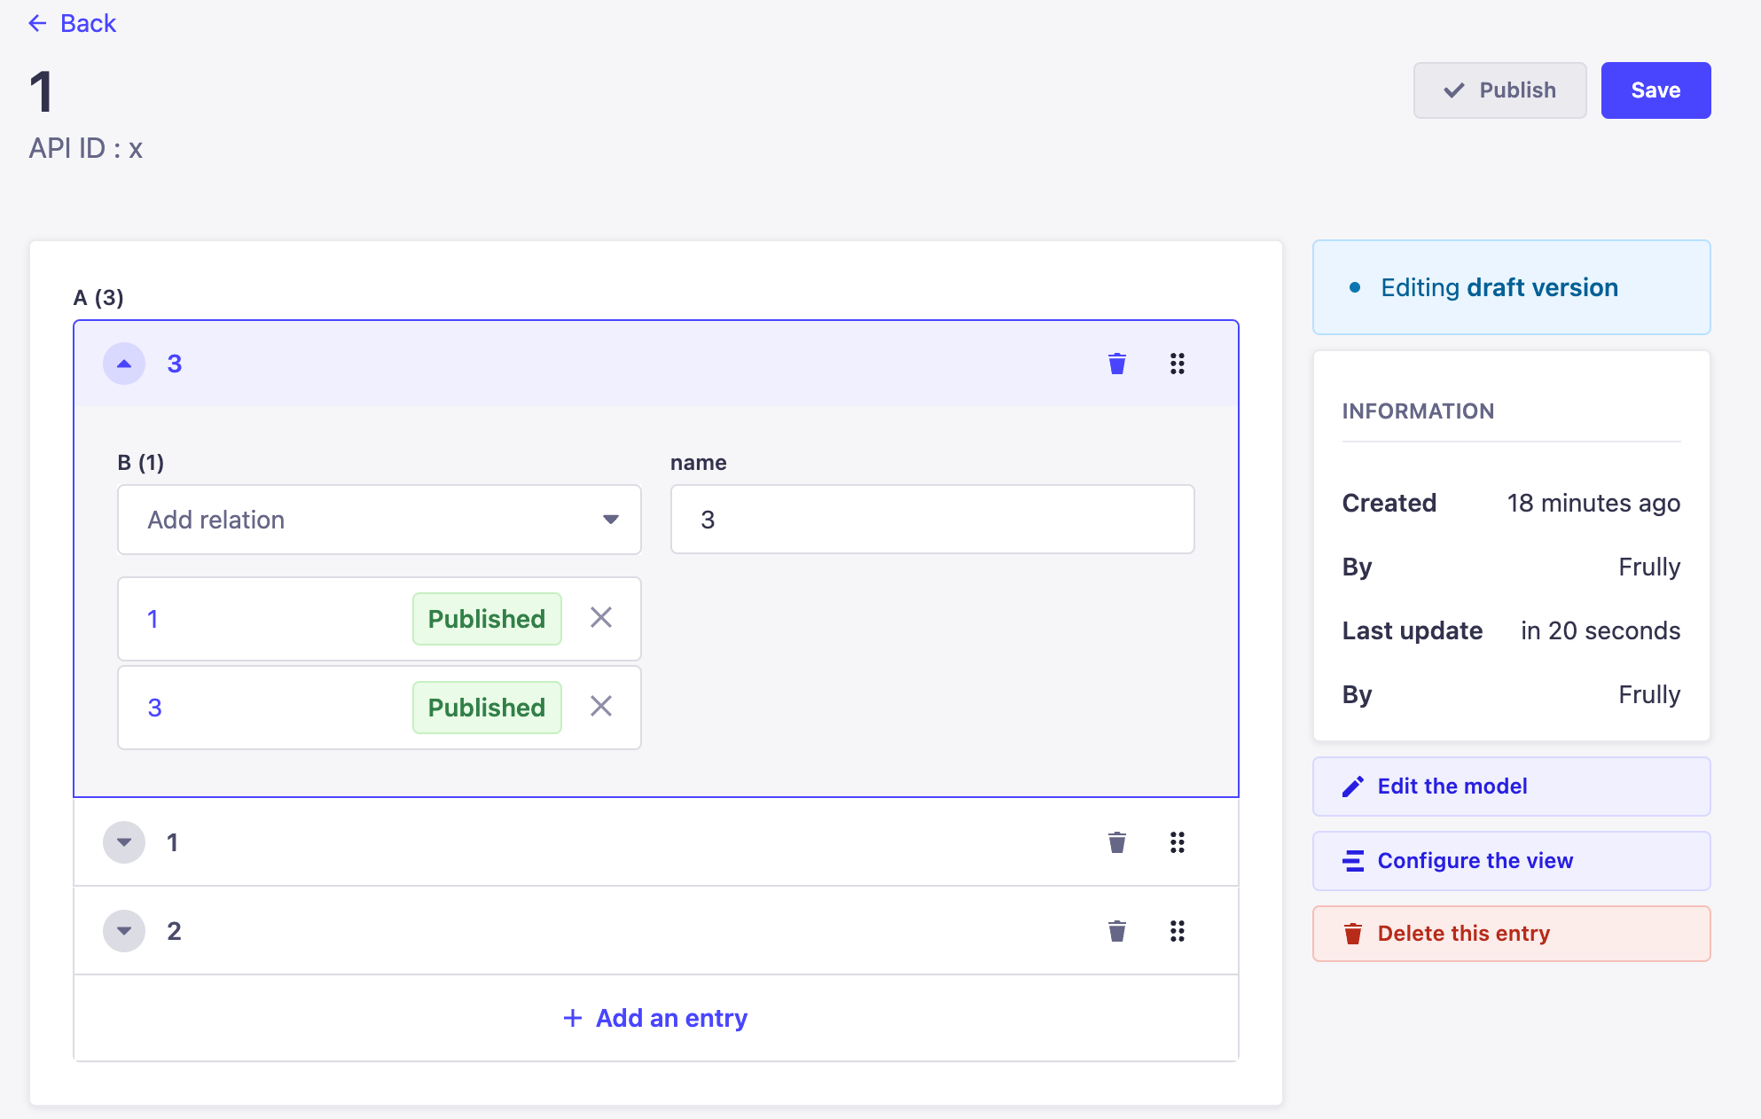1761x1119 pixels.
Task: Click drag handle dots for entry 2
Action: pos(1178,931)
